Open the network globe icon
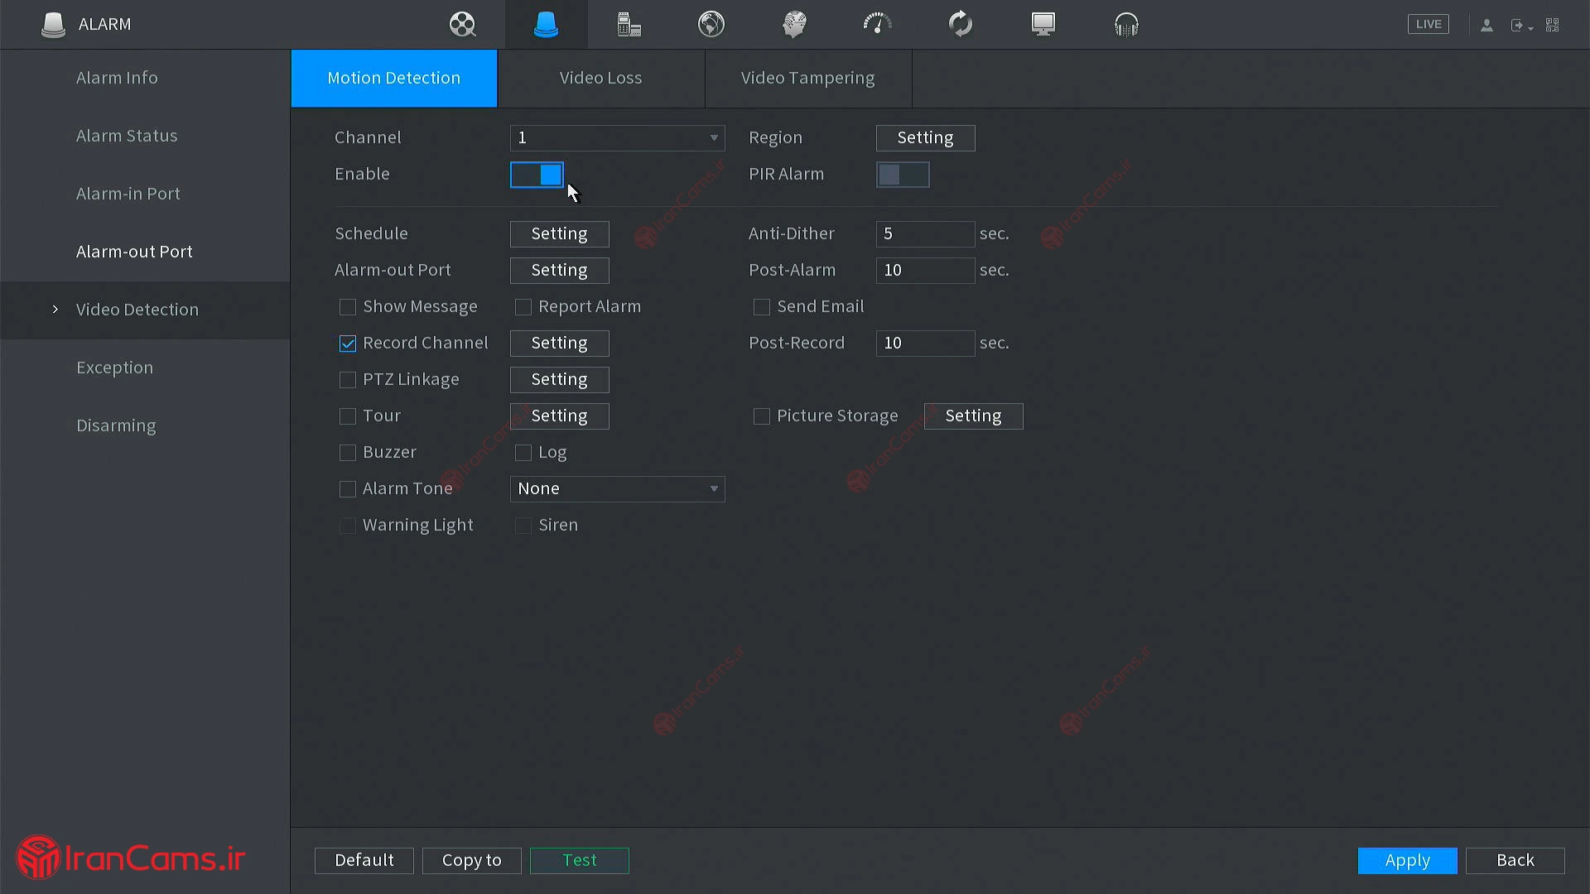Viewport: 1590px width, 894px height. tap(711, 24)
